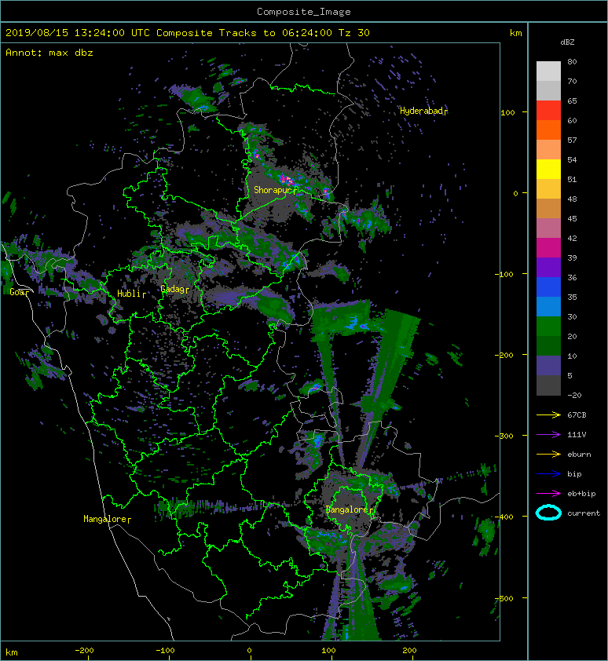The image size is (608, 661).
Task: Click the purple 111V arrow legend icon
Action: [x=548, y=435]
